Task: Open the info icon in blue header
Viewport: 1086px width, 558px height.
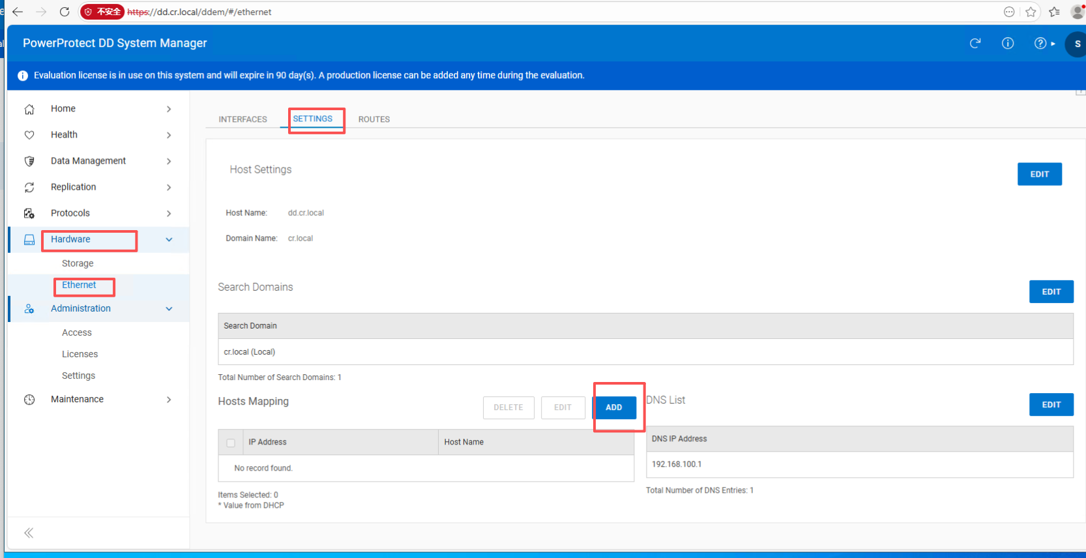Action: point(1008,43)
